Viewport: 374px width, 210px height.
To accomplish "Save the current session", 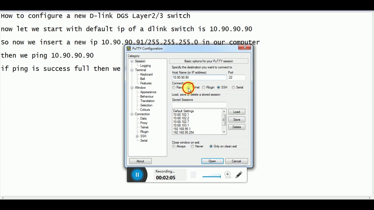I will coord(237,120).
